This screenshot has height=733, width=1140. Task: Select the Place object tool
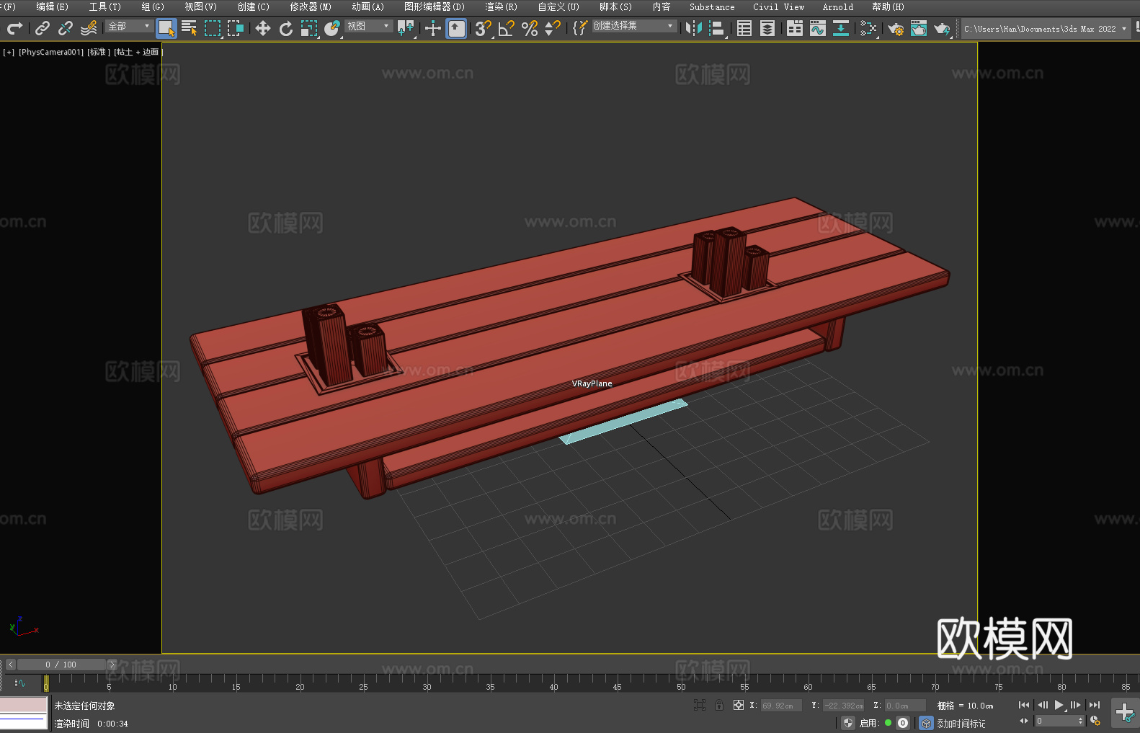(332, 28)
